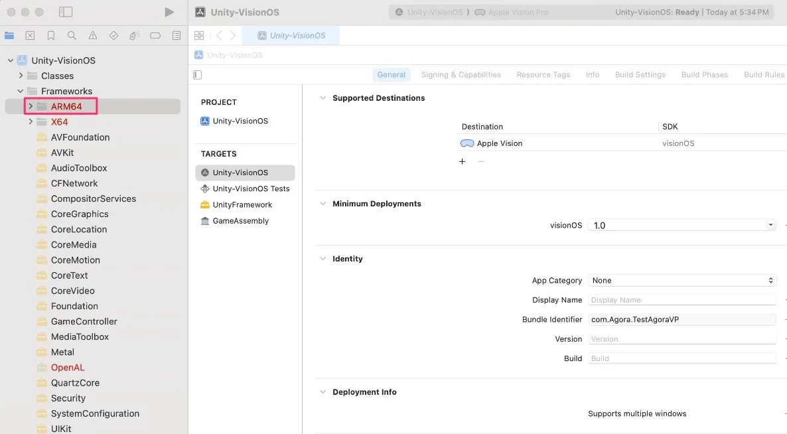The height and width of the screenshot is (434, 787).
Task: Open the Source Control navigator
Action: click(30, 36)
